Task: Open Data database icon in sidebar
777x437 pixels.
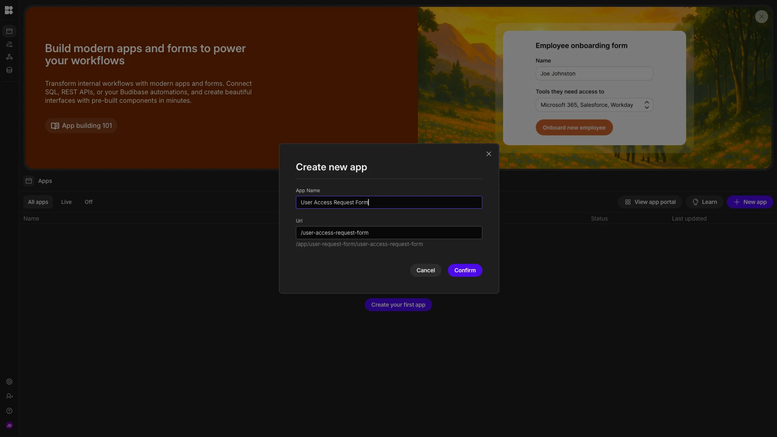Action: [9, 70]
